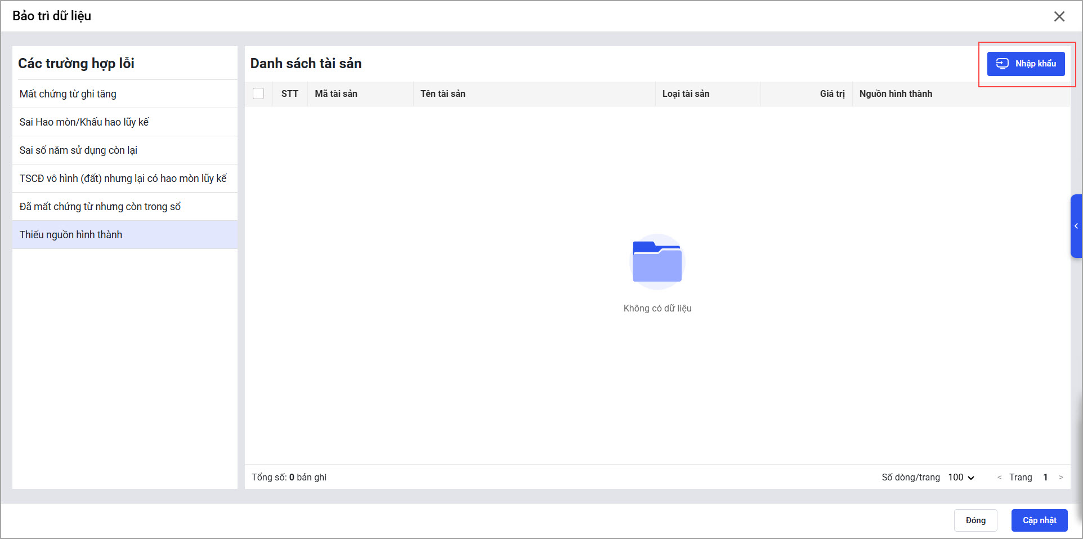Click the Tổng số: 0 bản ghi text

pos(289,478)
